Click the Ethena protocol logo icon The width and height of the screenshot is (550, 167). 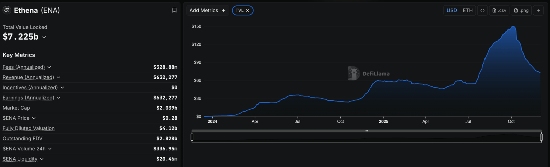tap(7, 10)
